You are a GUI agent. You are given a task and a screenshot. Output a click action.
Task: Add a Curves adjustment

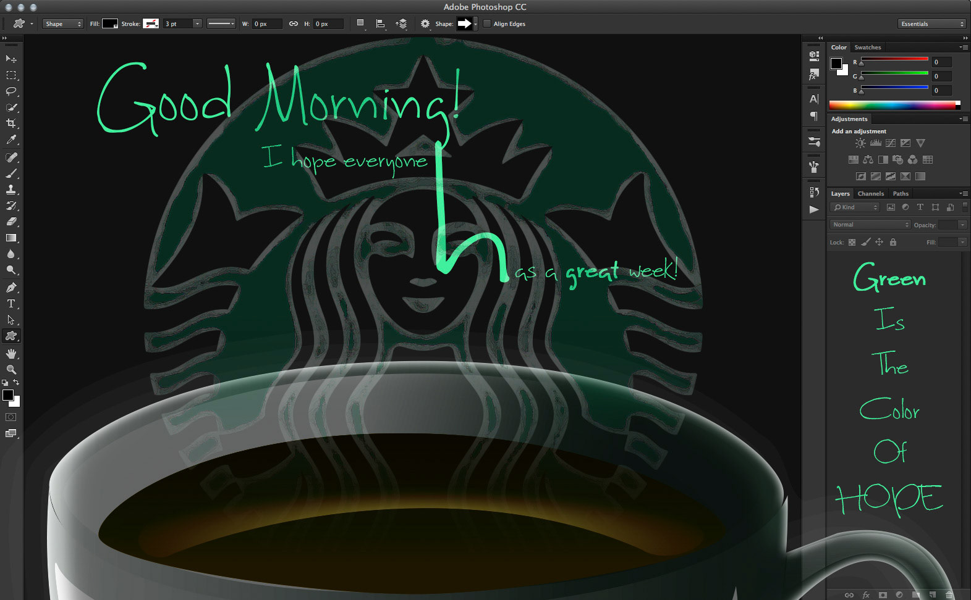pyautogui.click(x=891, y=143)
